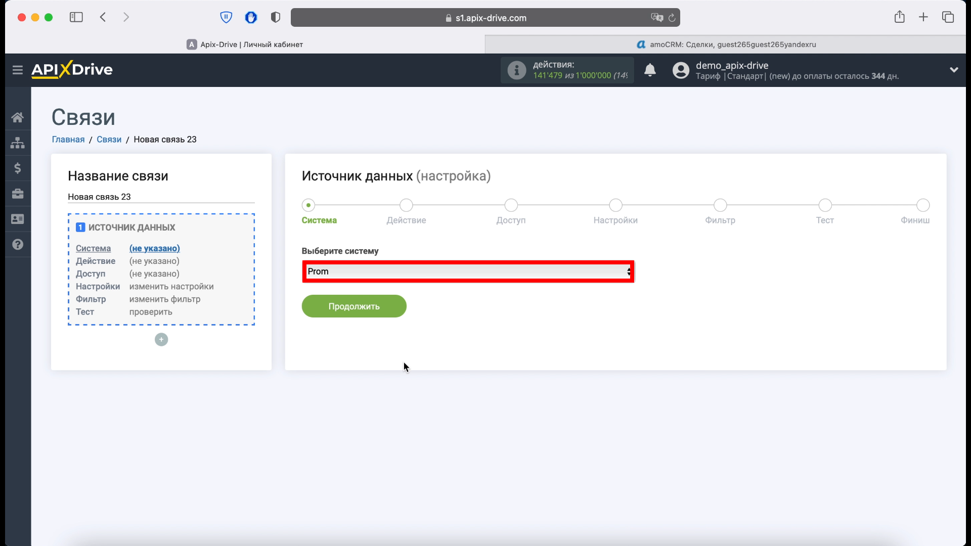Viewport: 971px width, 546px height.
Task: Open the hamburger menu in header
Action: pyautogui.click(x=18, y=70)
